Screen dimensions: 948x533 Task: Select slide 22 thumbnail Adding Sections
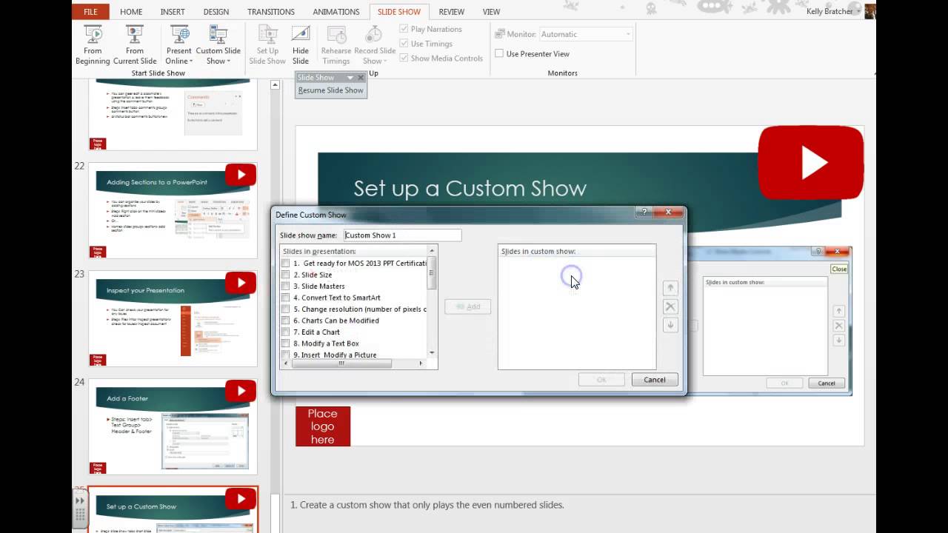(173, 211)
